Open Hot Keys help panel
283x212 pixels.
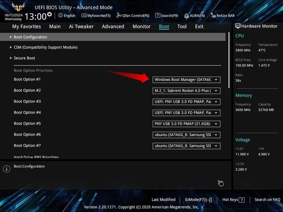[233, 200]
